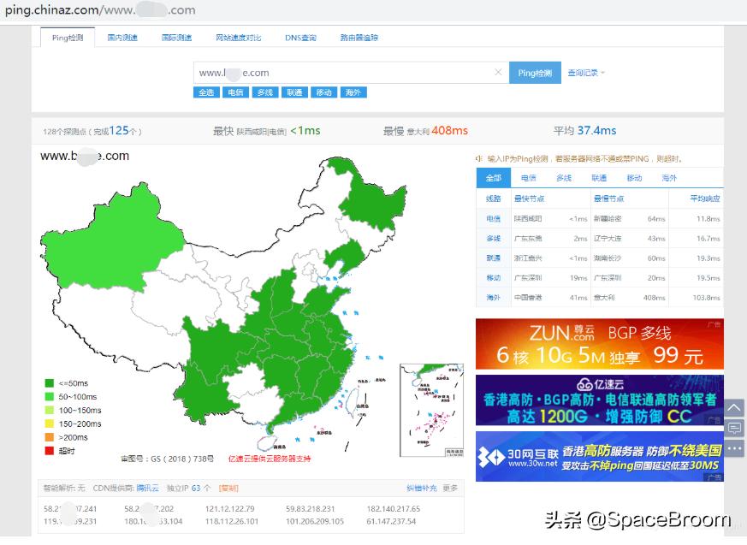Viewport: 747px width, 545px height.
Task: Toggle the 海外 overseas filter
Action: tap(353, 92)
